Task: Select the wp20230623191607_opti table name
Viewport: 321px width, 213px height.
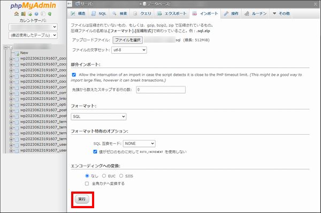Action: (x=43, y=105)
